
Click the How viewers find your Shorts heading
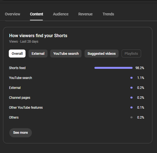click(x=38, y=36)
